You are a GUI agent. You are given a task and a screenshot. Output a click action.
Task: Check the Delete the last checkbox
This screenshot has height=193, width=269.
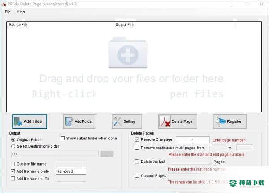tap(137, 162)
